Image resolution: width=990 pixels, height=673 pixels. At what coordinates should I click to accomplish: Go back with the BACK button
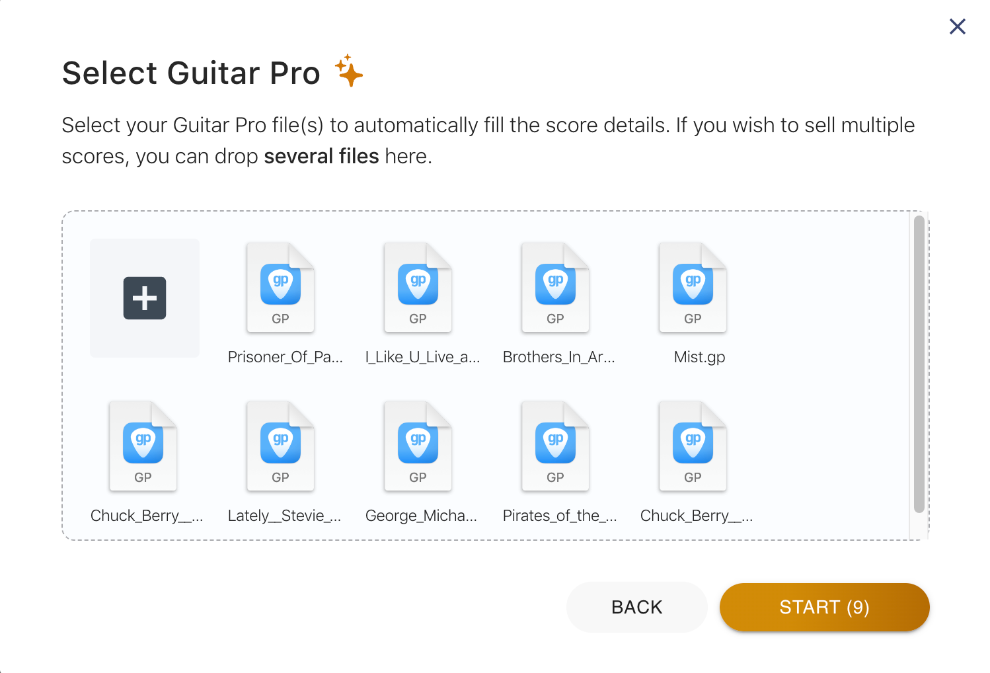click(x=636, y=607)
